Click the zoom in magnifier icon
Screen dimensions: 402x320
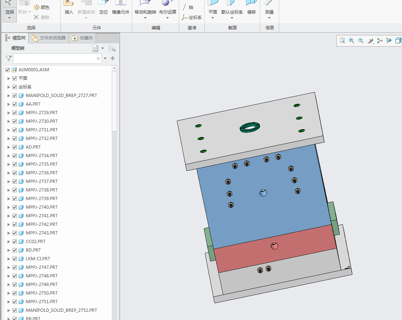click(351, 41)
